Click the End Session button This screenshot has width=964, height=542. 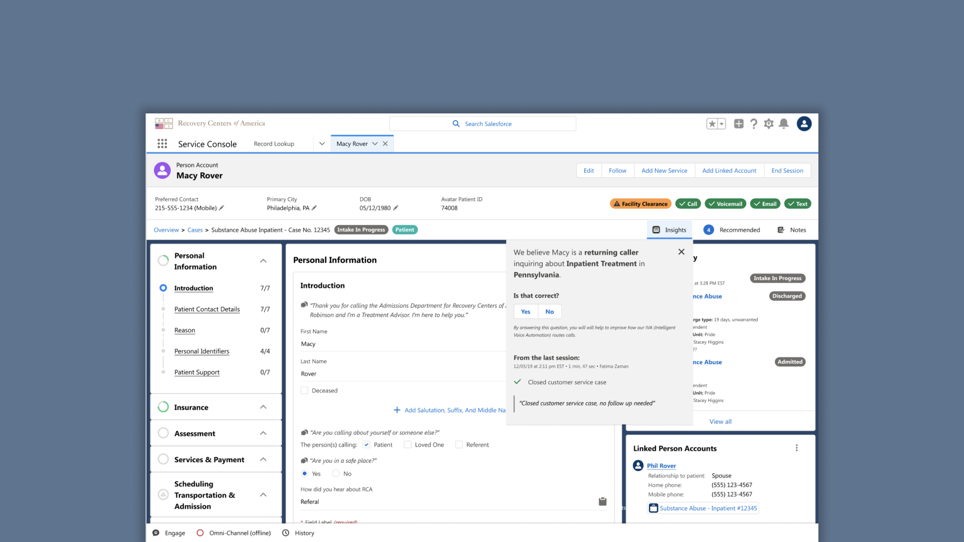pos(787,171)
